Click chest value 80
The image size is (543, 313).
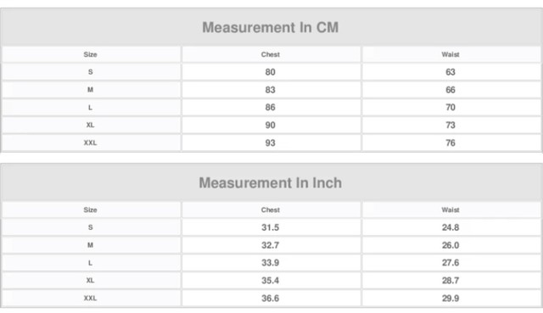(270, 72)
